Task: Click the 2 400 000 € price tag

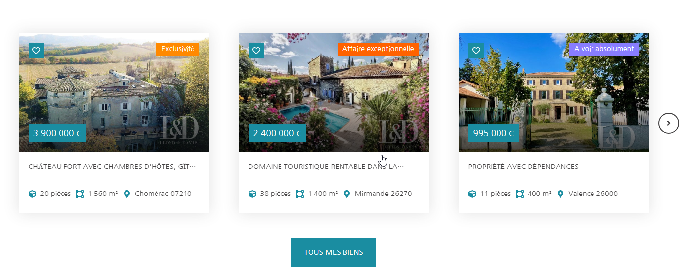Action: point(277,133)
